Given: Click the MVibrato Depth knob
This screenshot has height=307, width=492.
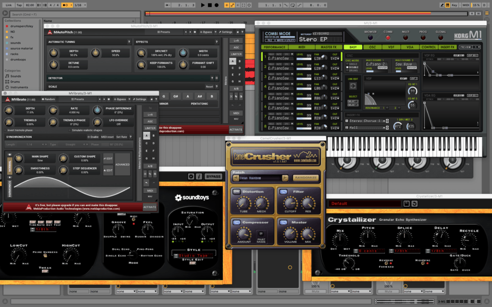Looking at the screenshot, I should click(9, 110).
